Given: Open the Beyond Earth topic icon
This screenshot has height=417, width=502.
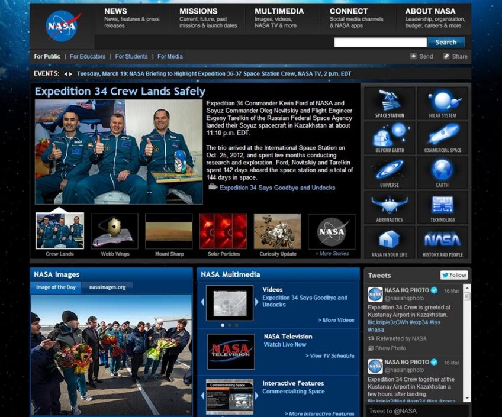Looking at the screenshot, I should tap(389, 138).
